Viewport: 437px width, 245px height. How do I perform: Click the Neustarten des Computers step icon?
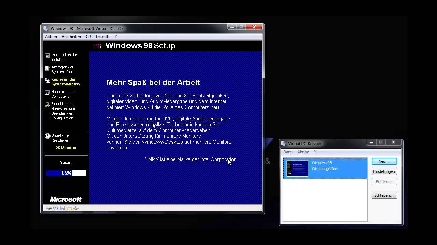47,93
